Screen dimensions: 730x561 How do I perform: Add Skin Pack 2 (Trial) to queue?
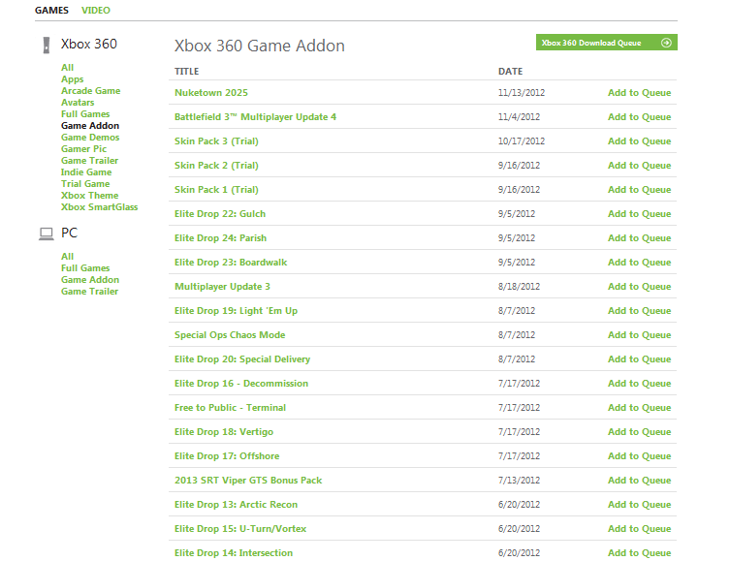click(639, 165)
